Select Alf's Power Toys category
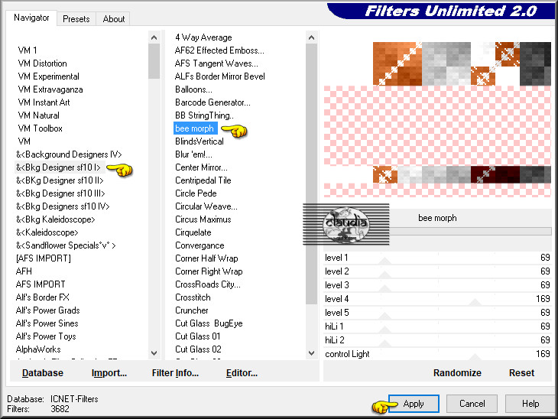Screen dimensions: 558x419 pos(46,336)
